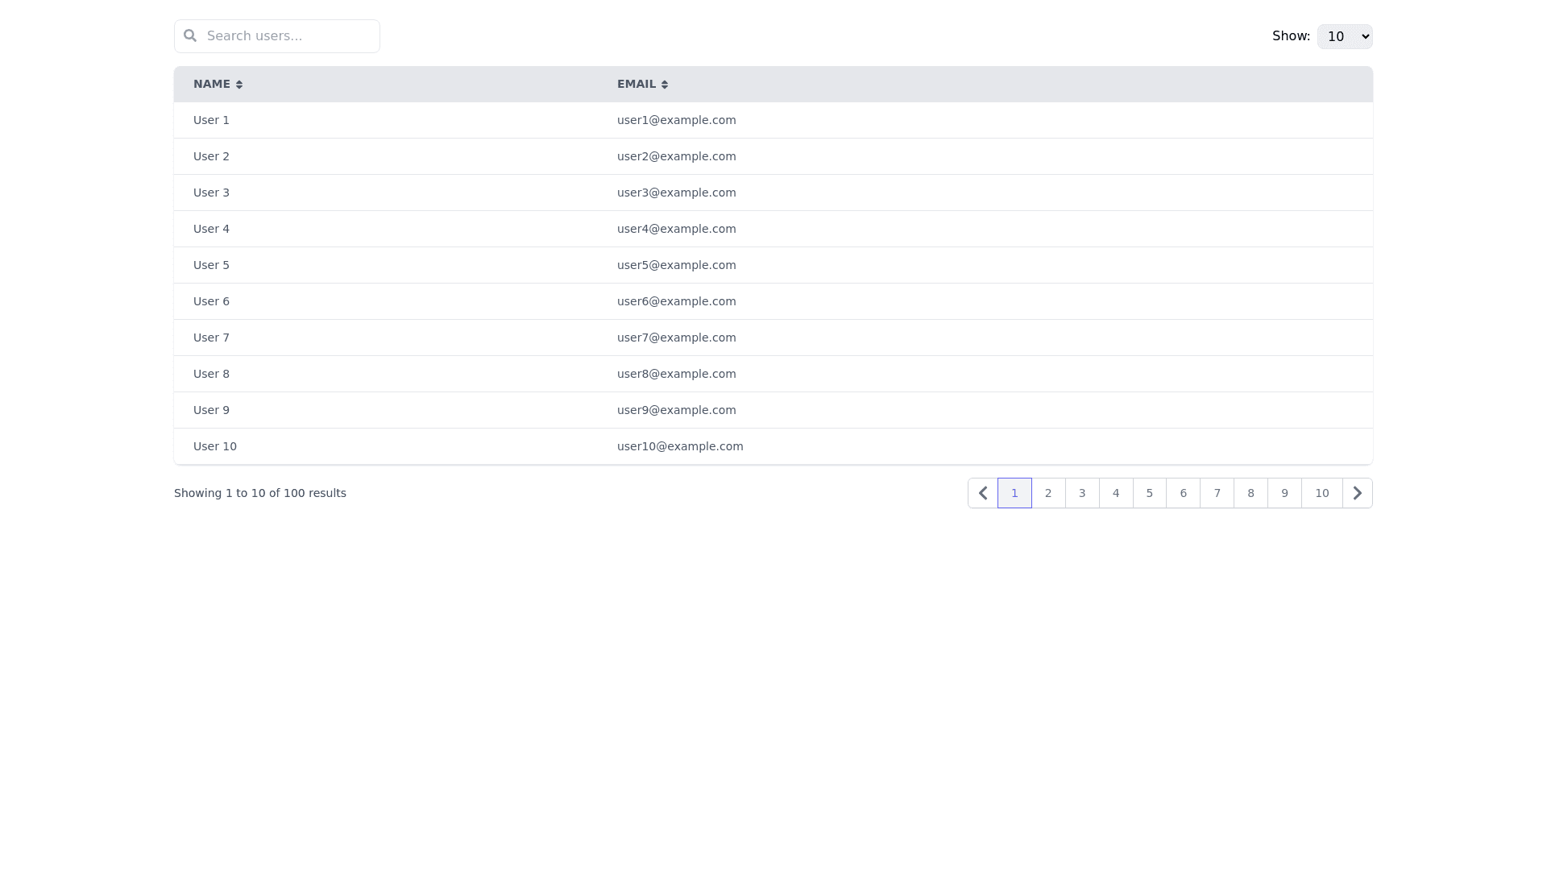Screen dimensions: 1547x870
Task: Sort by the EMAIL column header
Action: 637,84
